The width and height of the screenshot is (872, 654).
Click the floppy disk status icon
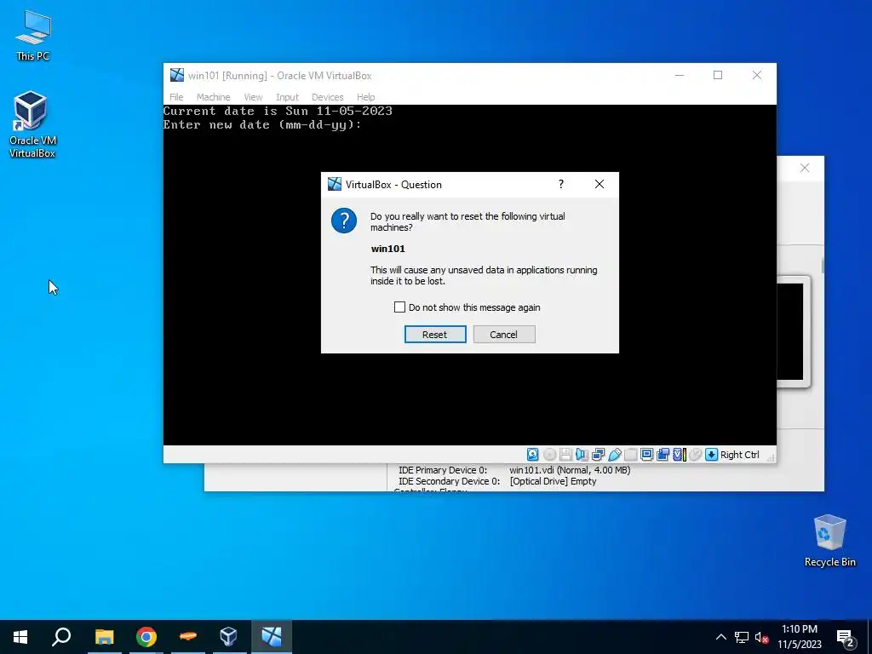point(565,455)
